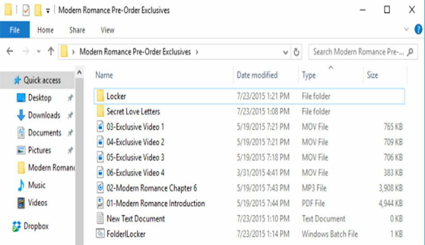The width and height of the screenshot is (425, 245).
Task: Select the Locker folder
Action: point(249,96)
